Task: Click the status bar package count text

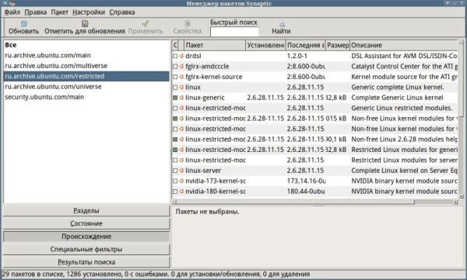Action: coord(156,274)
